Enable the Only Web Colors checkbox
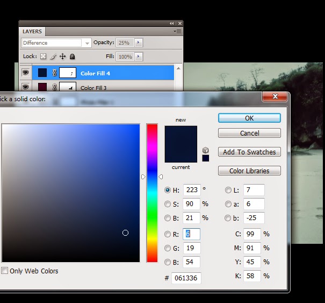The height and width of the screenshot is (303, 325). (4, 271)
